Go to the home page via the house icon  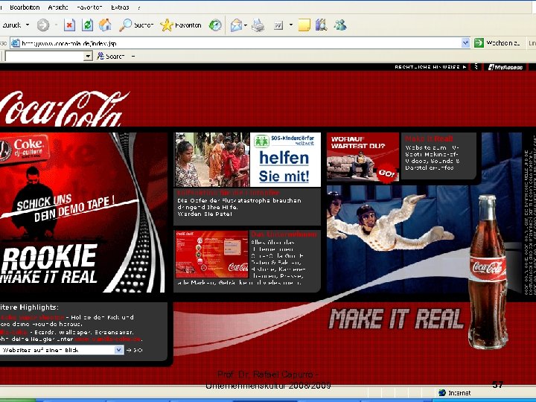pos(105,25)
